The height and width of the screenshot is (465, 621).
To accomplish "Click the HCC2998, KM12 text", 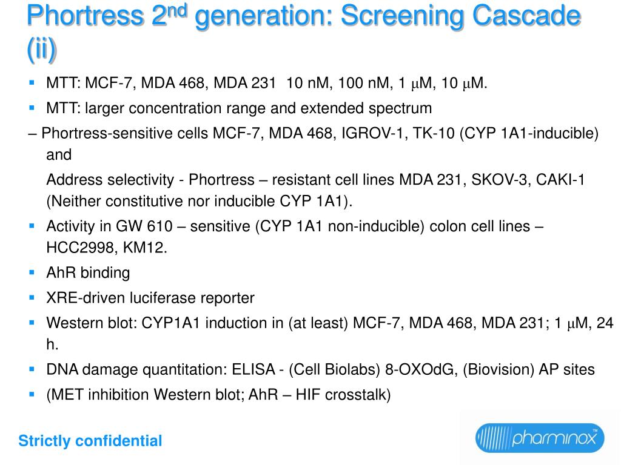I will (107, 248).
